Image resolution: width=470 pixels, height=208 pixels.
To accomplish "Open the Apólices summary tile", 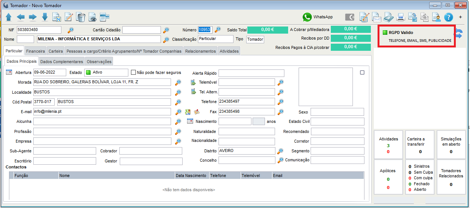I will [x=388, y=177].
